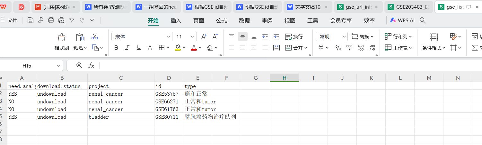Viewport: 482px width, 145px height.
Task: Open Rows and Columns (行和列) menu
Action: pos(398,36)
